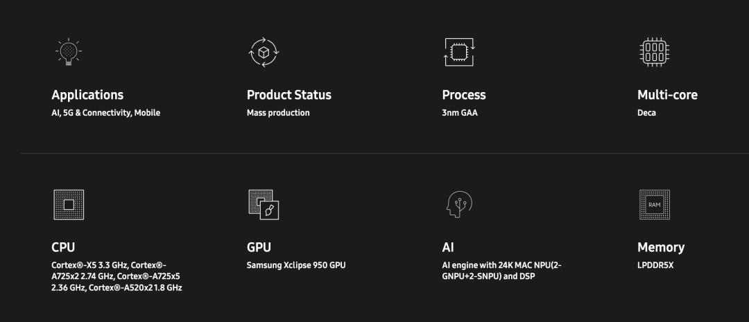Viewport: 749px width, 322px height.
Task: Click the GPU heading text
Action: pos(259,247)
